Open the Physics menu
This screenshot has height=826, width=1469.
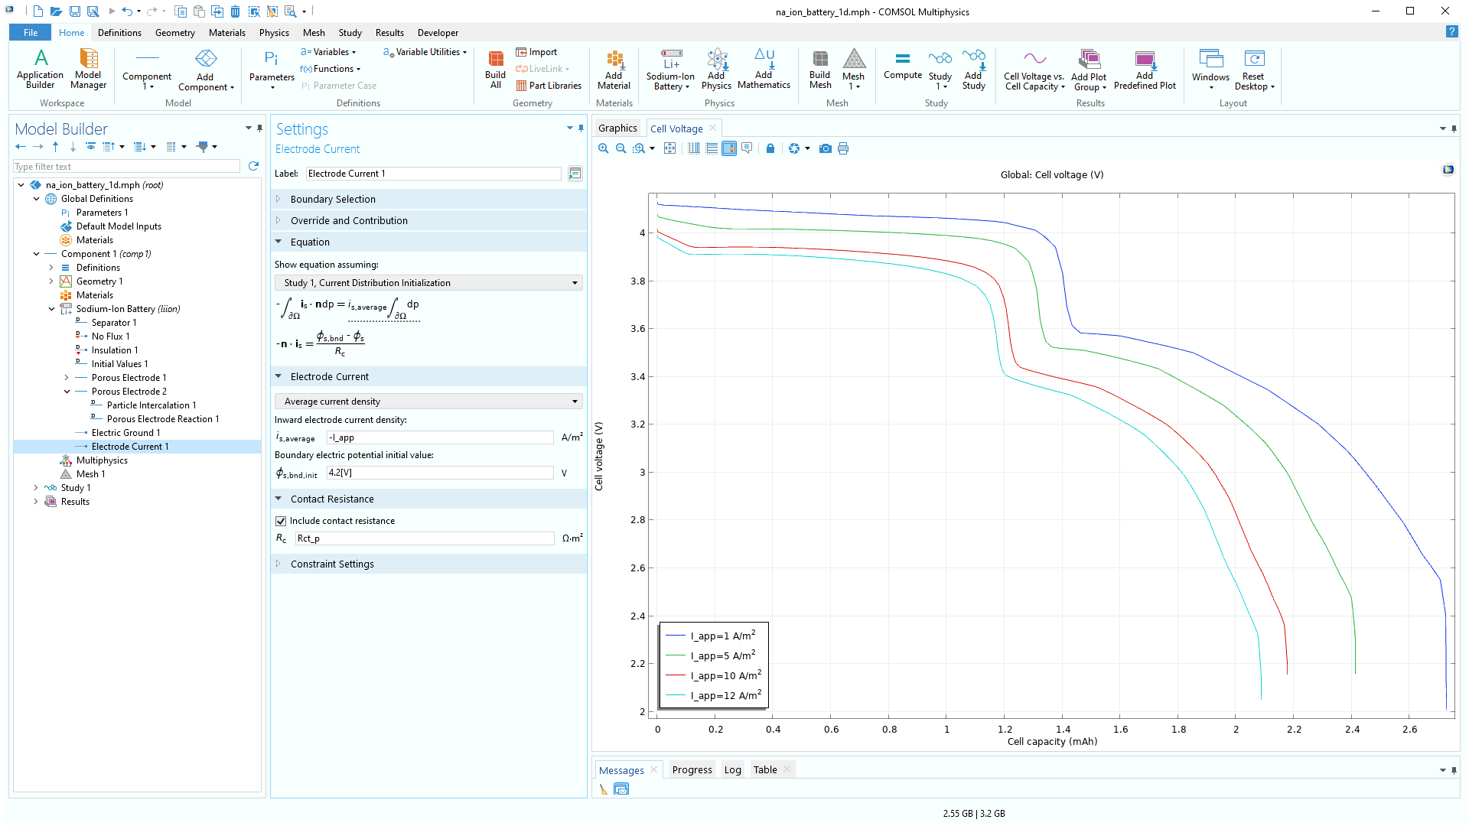274,32
